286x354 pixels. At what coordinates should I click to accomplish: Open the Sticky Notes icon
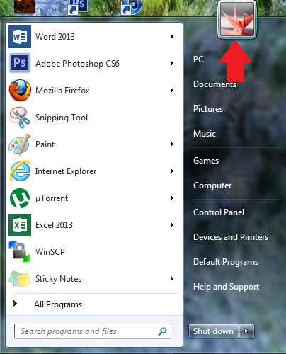click(20, 279)
